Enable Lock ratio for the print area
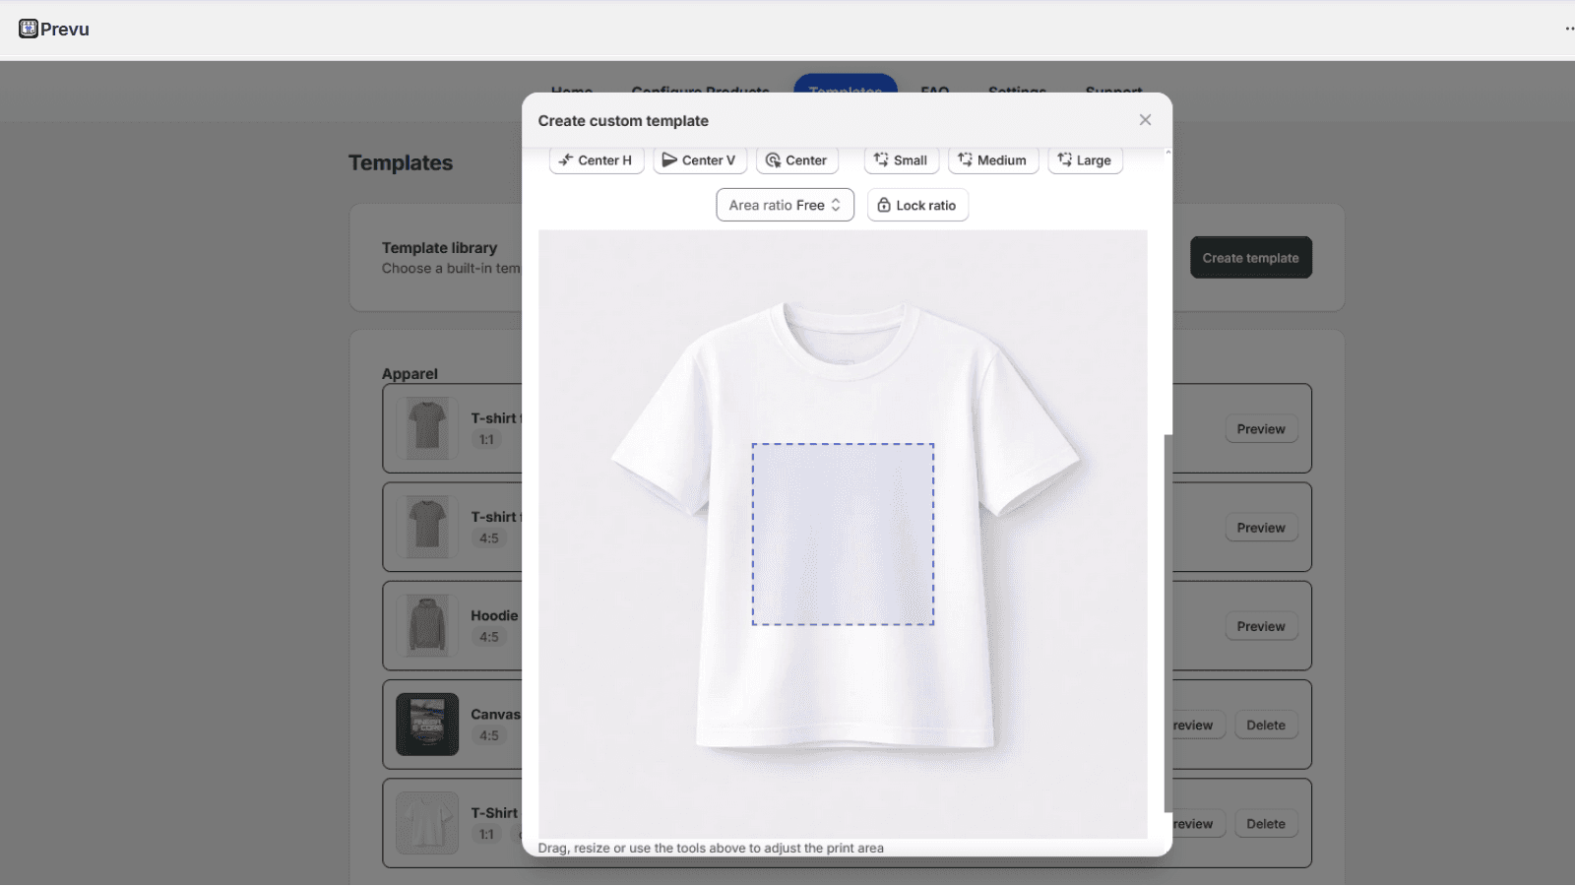 [x=916, y=205]
